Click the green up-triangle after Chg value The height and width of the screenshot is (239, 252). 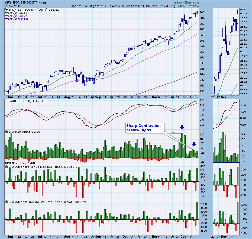click(x=198, y=6)
